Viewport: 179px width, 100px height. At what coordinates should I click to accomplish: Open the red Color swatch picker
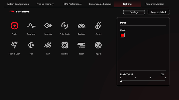[122, 35]
